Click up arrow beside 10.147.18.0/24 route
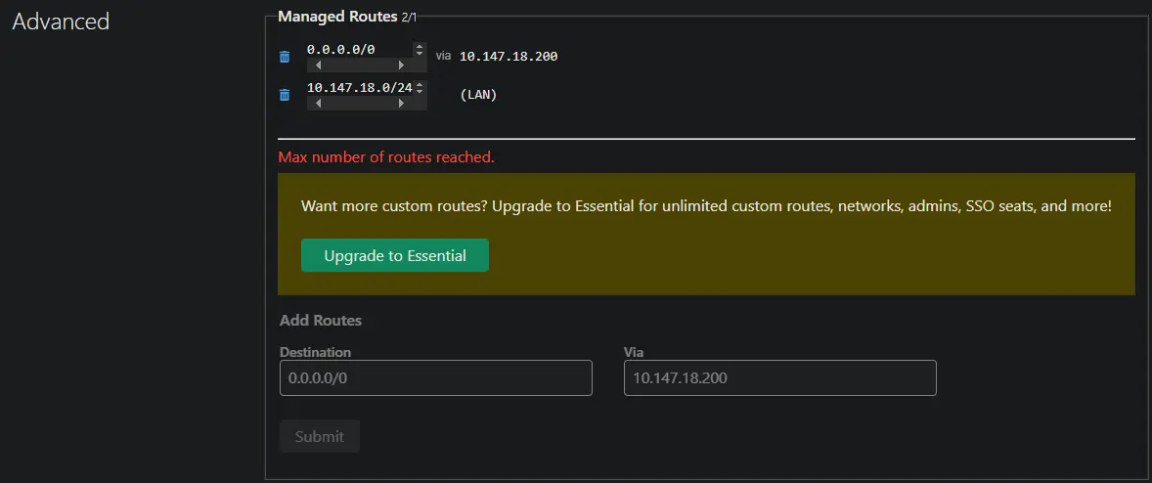1152x483 pixels. click(x=420, y=84)
